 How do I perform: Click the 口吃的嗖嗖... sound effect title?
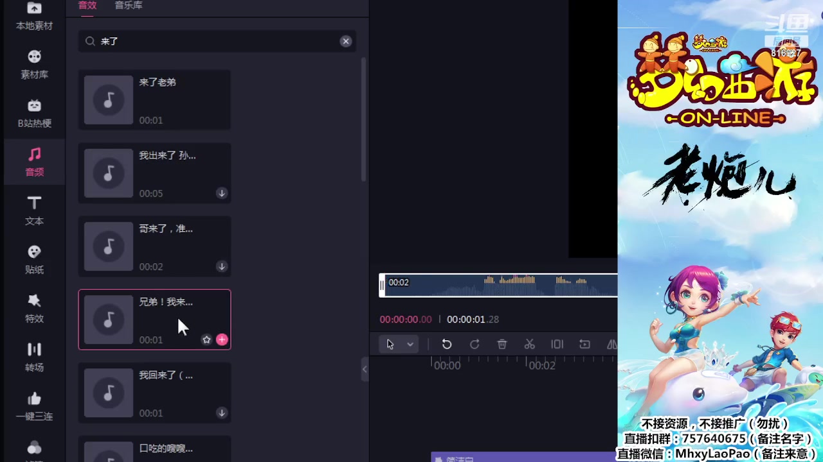(x=166, y=449)
